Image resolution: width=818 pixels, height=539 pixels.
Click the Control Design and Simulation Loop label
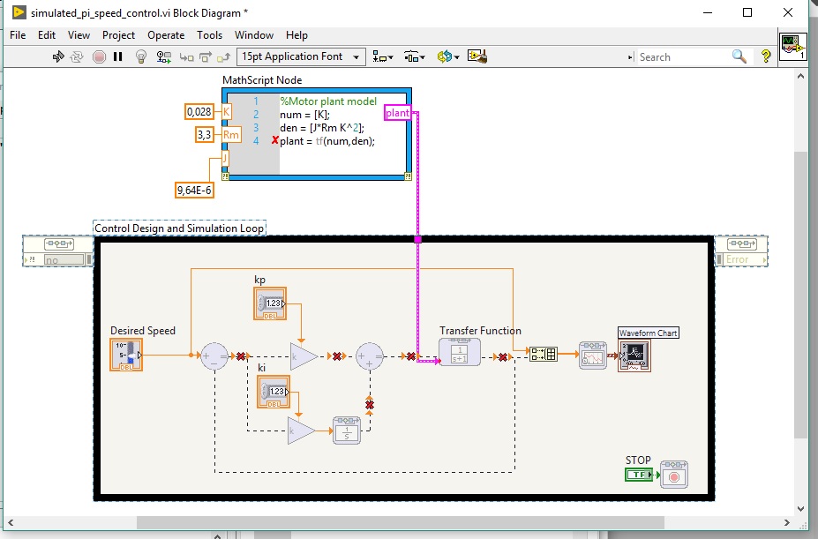tap(179, 228)
